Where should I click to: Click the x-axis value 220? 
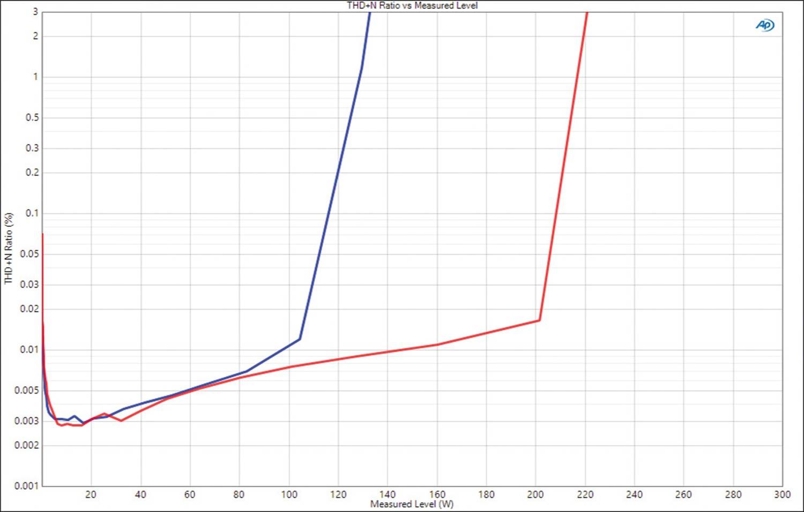[585, 494]
